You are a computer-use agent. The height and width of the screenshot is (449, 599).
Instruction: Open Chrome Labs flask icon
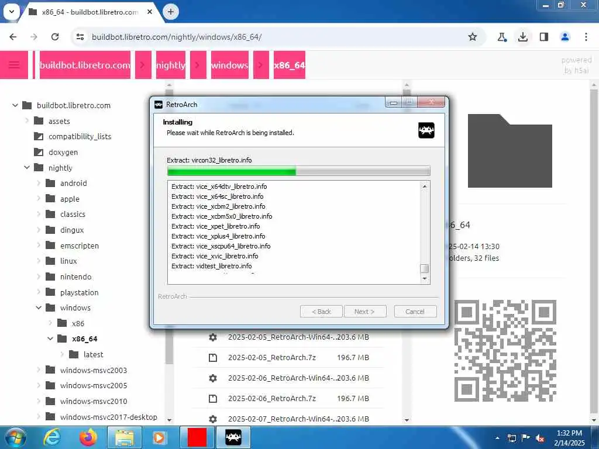click(502, 37)
